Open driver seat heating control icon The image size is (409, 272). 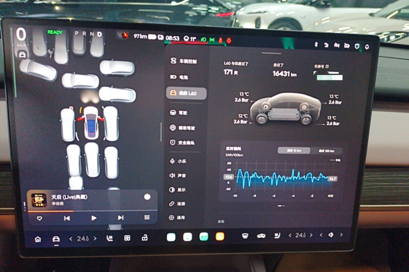[110, 238]
